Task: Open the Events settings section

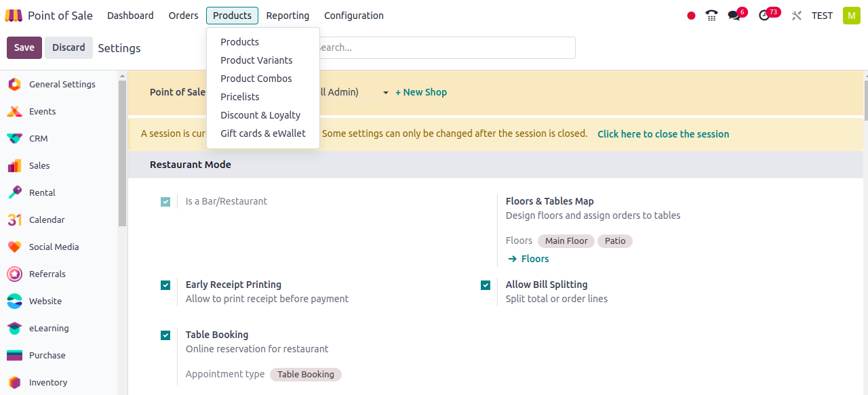Action: point(59,112)
